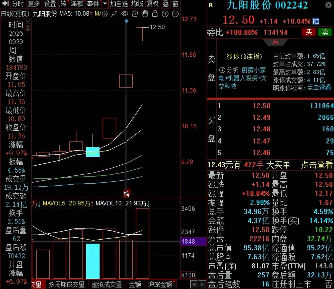Switch to the 金额 indicator tab
Image resolution: width=334 pixels, height=289 pixels.
(x=135, y=285)
